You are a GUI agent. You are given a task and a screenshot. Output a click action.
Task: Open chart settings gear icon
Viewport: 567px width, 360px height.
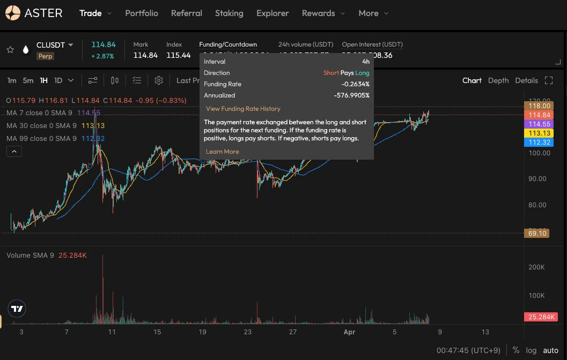coord(159,80)
